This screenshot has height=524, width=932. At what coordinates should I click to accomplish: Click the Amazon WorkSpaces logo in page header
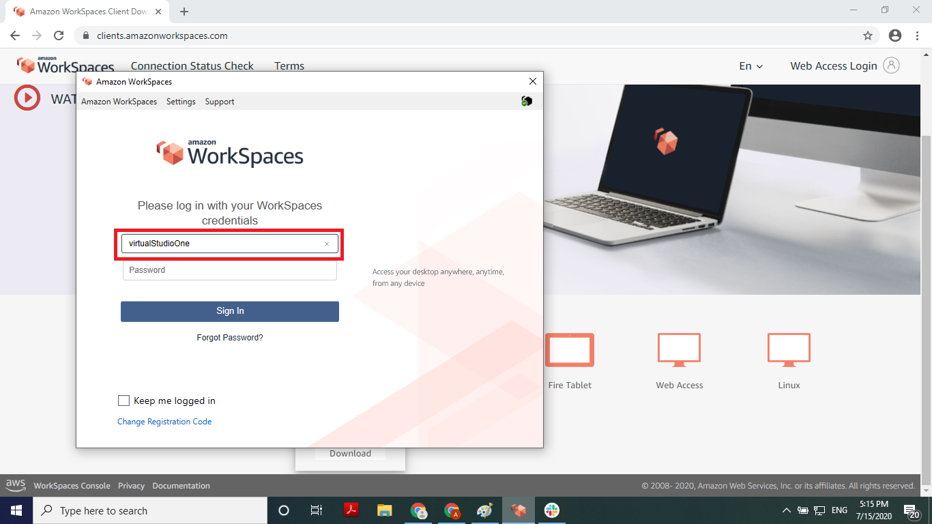pyautogui.click(x=65, y=65)
